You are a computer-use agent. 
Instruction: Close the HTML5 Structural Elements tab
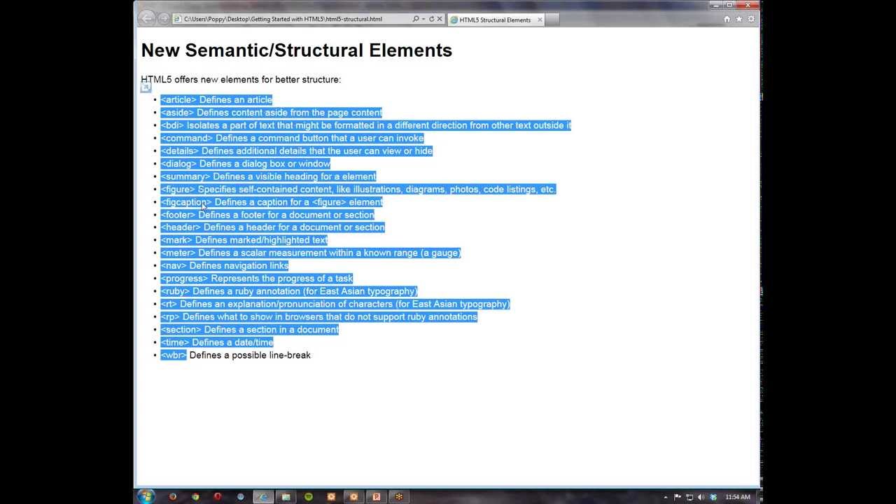pos(540,20)
